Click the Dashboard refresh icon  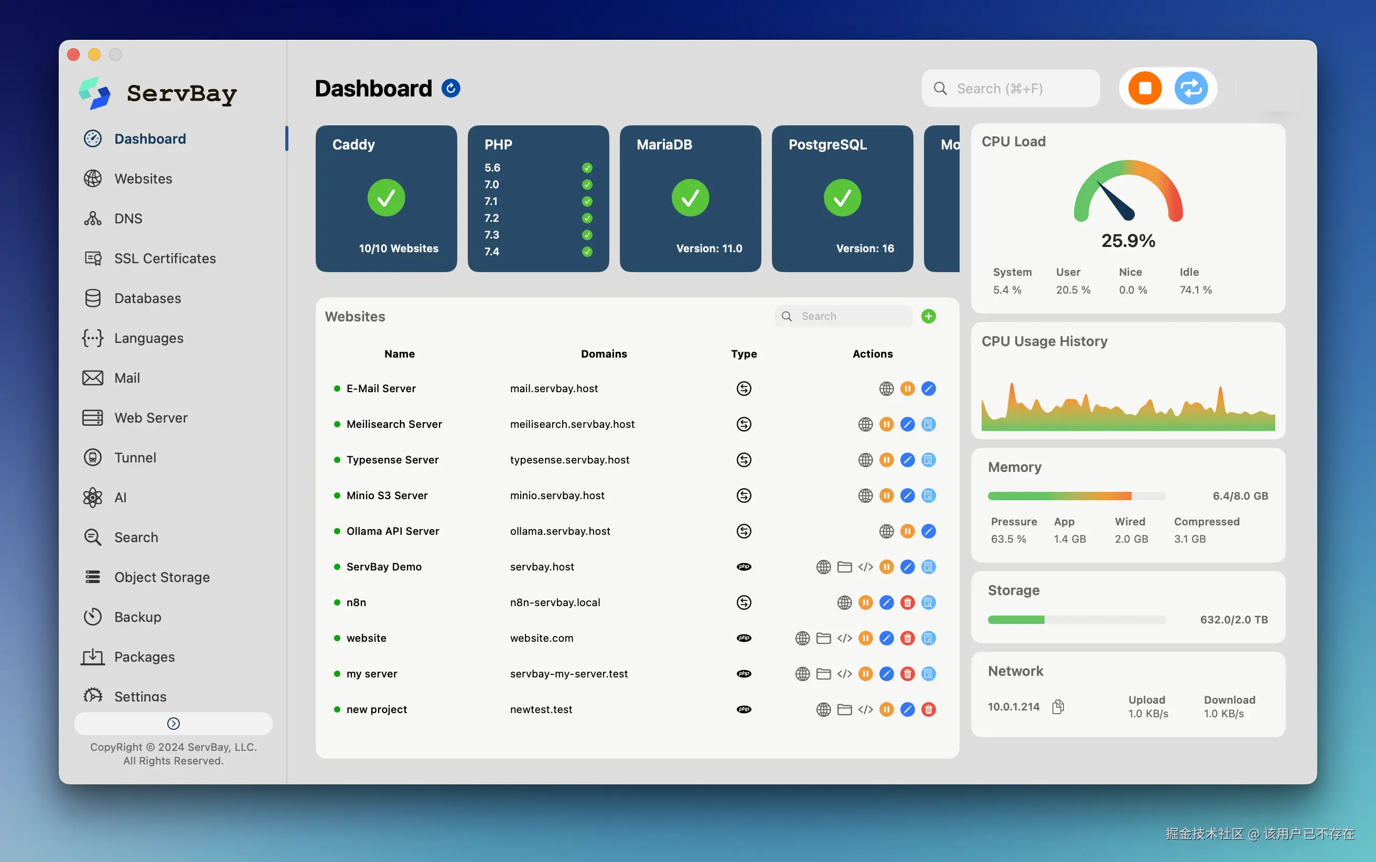[451, 89]
